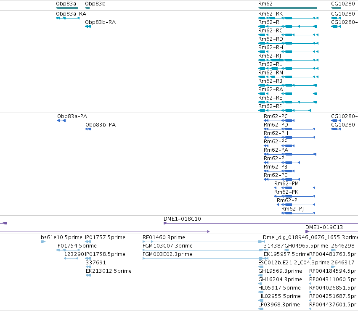Click the Rm62 gene bar glyph
Viewport: 358px width, 311px height.
click(287, 8)
